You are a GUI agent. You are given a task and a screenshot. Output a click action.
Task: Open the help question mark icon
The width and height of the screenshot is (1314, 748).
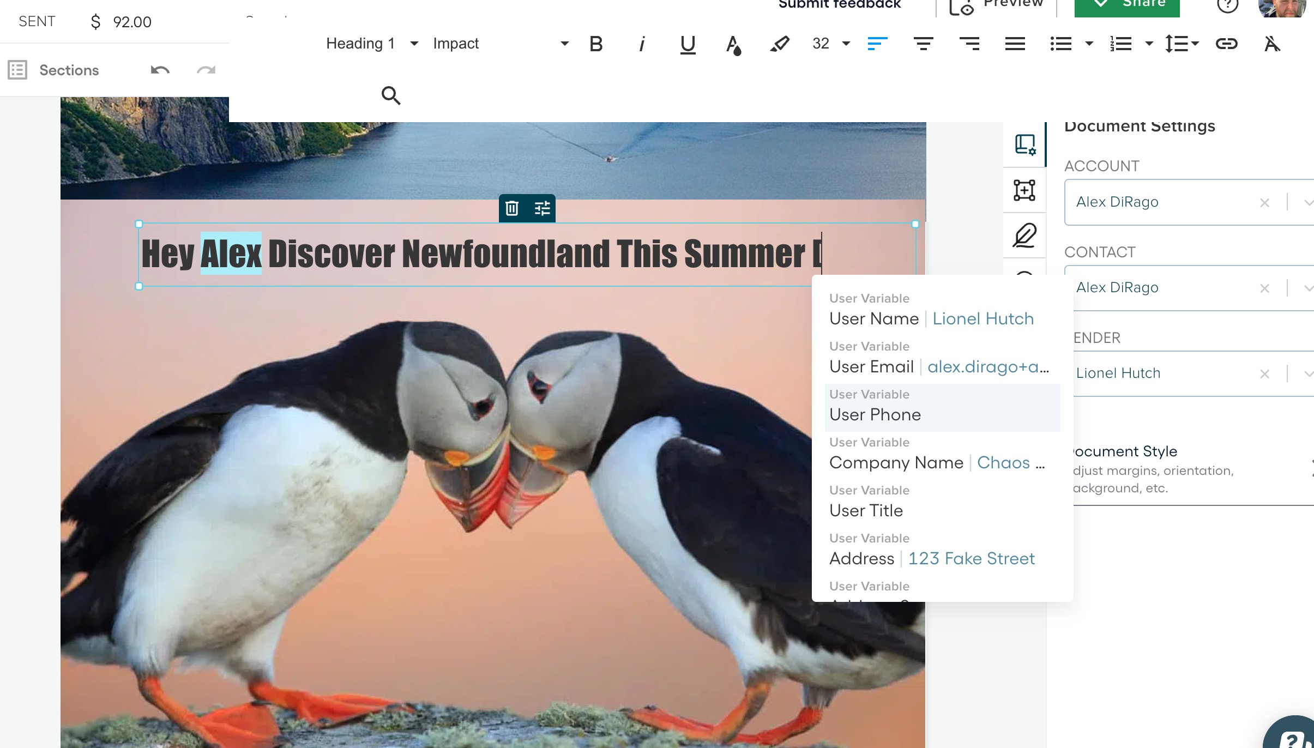click(x=1228, y=4)
